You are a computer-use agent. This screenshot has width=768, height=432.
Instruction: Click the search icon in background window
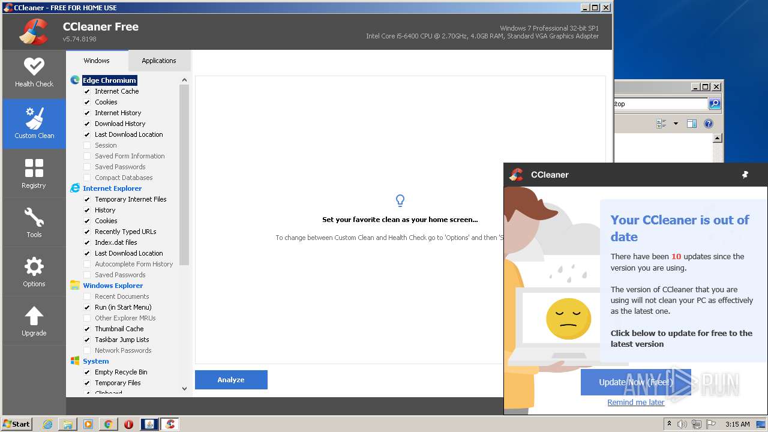pos(715,104)
